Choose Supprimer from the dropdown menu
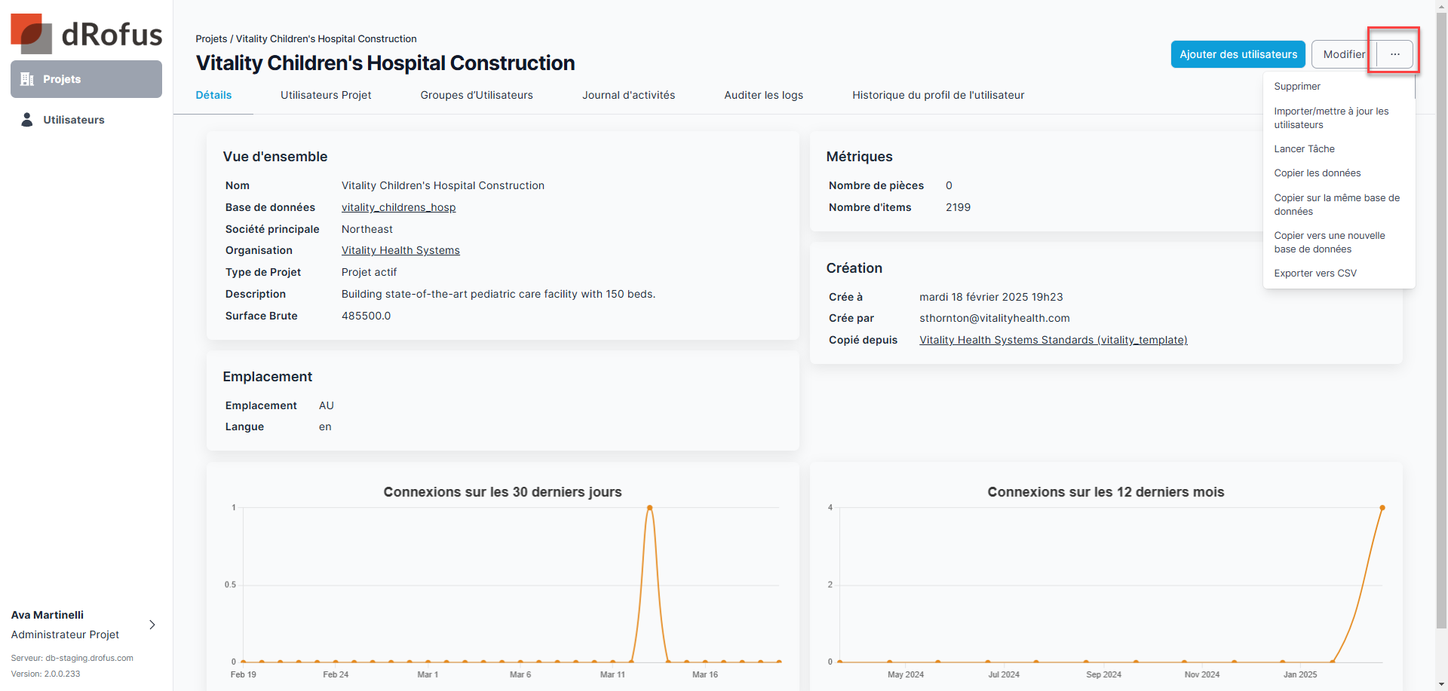 point(1297,87)
